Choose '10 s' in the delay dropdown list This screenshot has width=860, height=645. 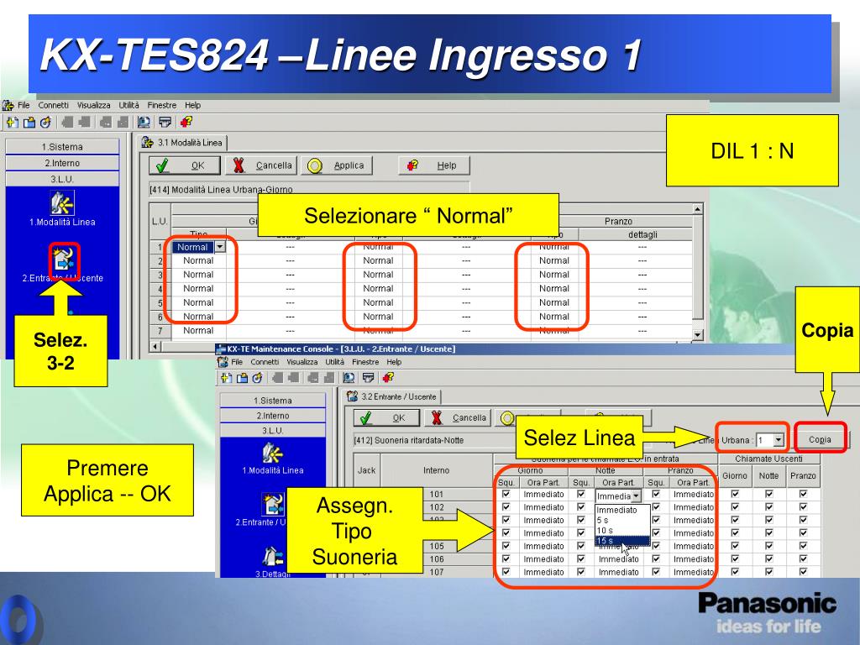point(622,531)
